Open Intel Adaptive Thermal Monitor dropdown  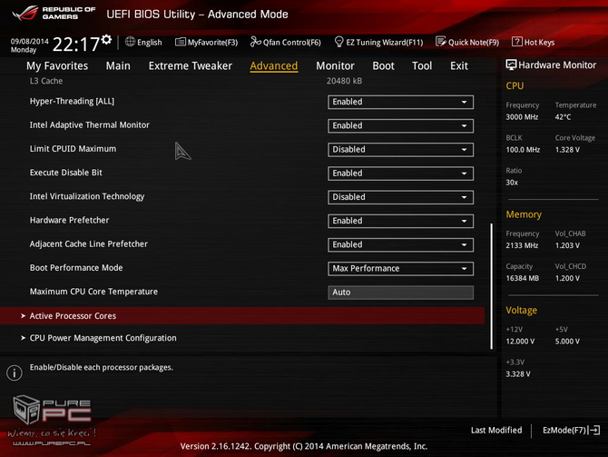tap(400, 125)
